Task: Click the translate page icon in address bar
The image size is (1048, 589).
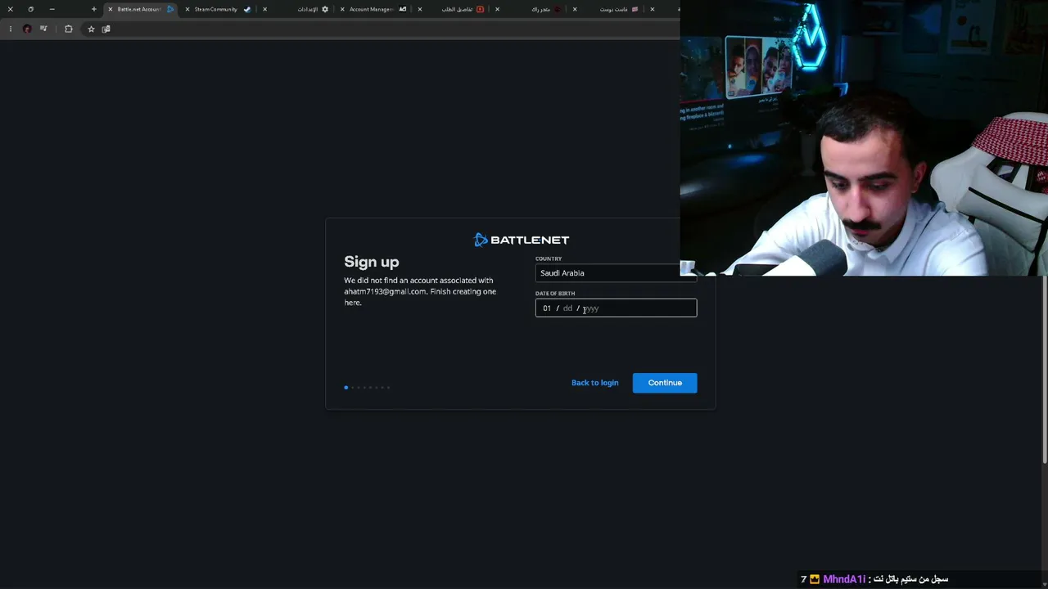Action: [x=106, y=29]
